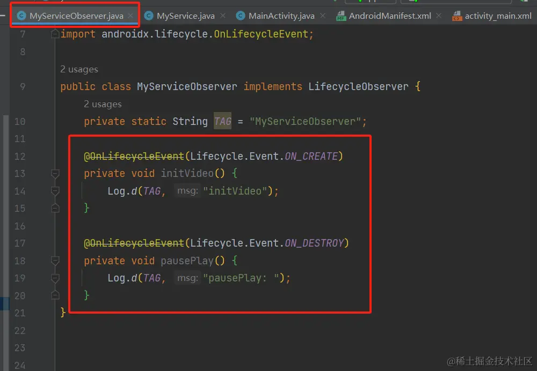Click the "MyServiceObserver" string on line 10
This screenshot has width=537, height=371.
305,121
